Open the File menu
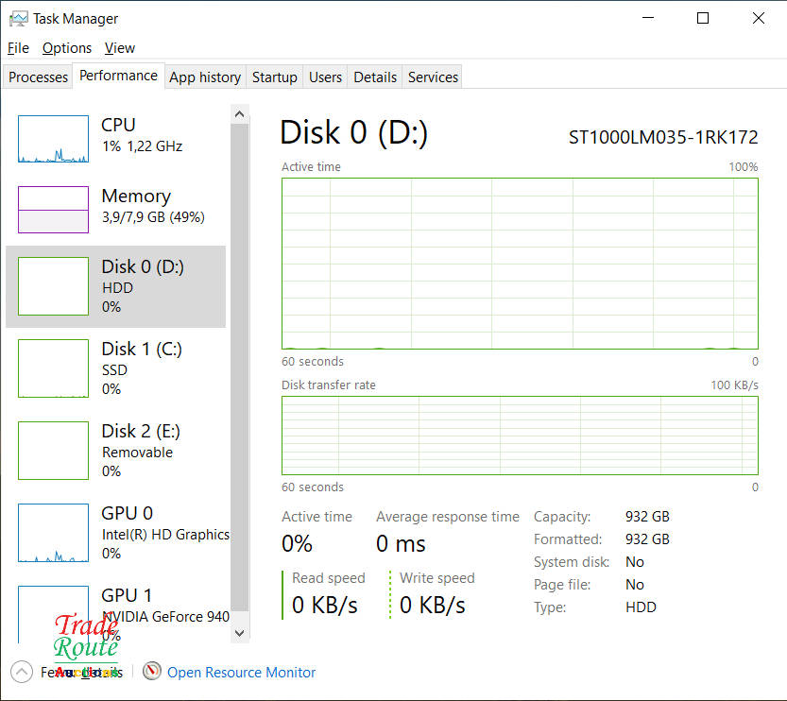 pos(18,48)
